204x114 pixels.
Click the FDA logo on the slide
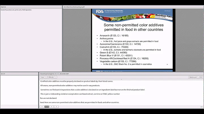coord(100,12)
